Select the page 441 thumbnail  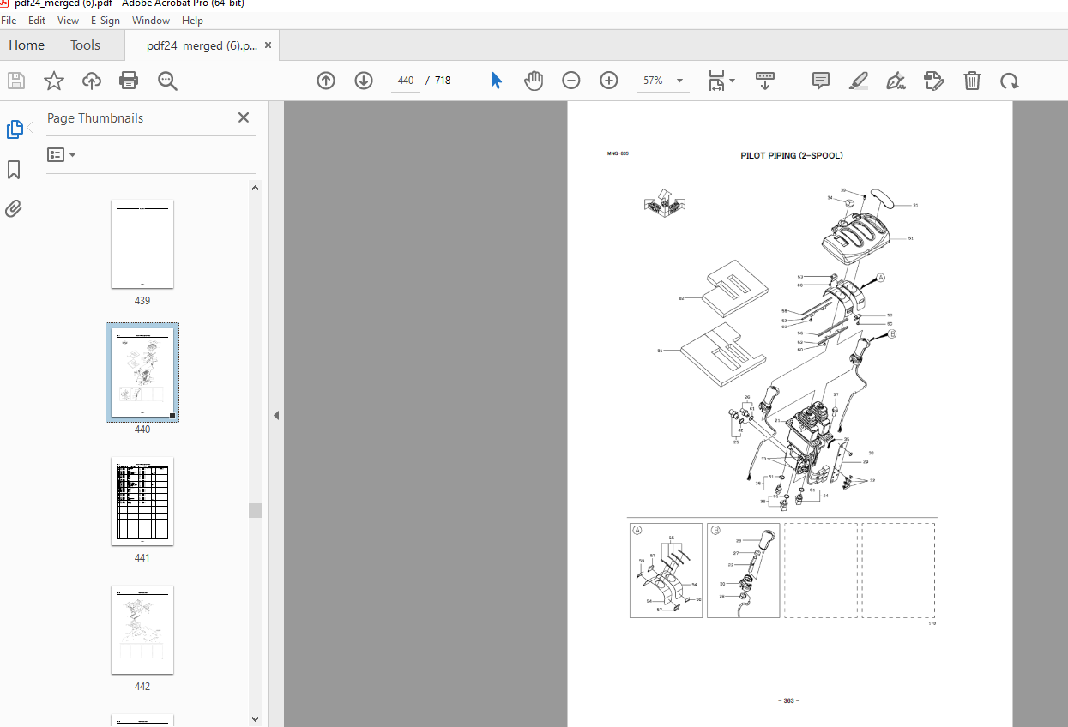[142, 502]
